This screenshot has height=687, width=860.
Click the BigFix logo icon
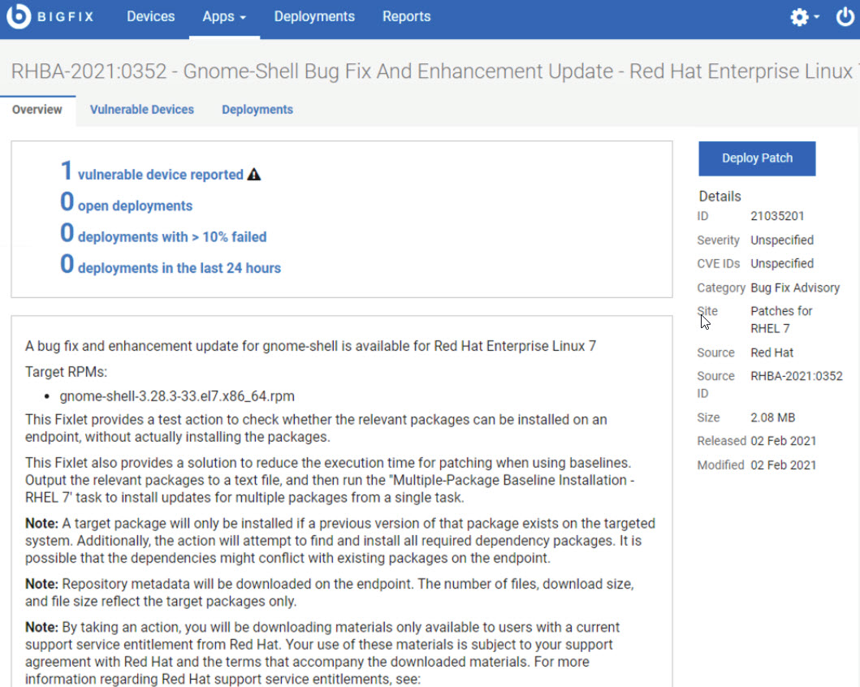[x=19, y=16]
